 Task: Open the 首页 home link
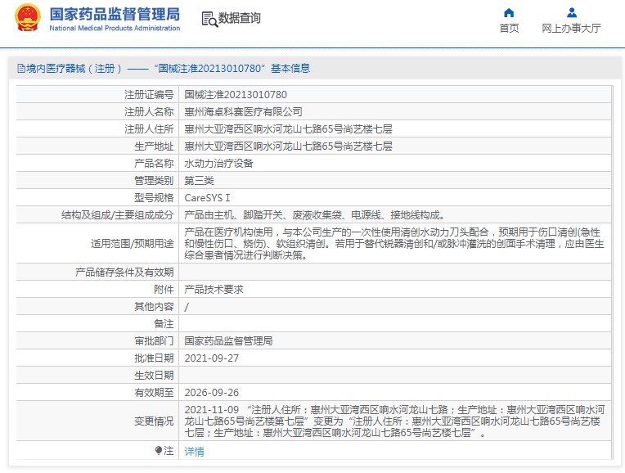pyautogui.click(x=509, y=29)
